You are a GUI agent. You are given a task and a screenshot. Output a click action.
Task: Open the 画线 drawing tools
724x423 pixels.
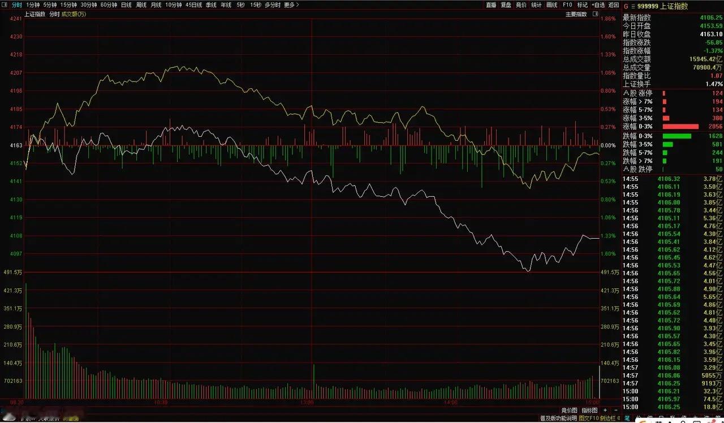(551, 5)
